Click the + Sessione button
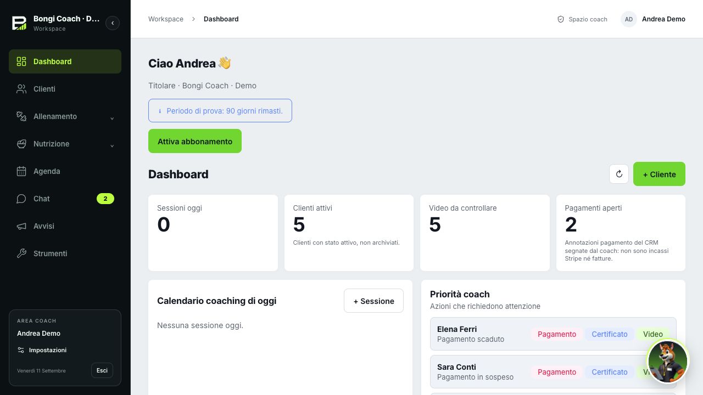 click(x=373, y=301)
